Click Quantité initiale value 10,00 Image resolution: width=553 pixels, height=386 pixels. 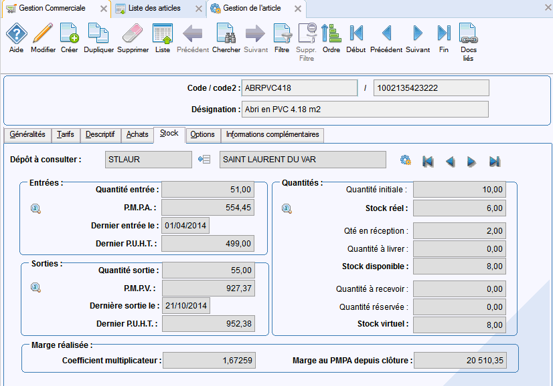[x=459, y=190]
